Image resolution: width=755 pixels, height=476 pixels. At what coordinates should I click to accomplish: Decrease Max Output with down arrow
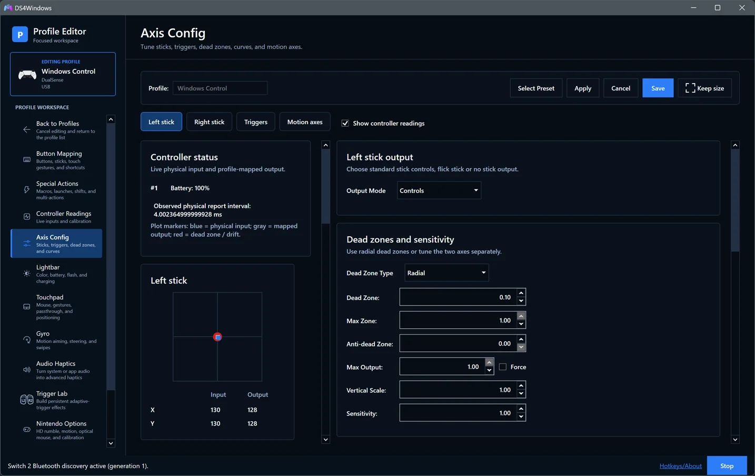[x=489, y=371]
